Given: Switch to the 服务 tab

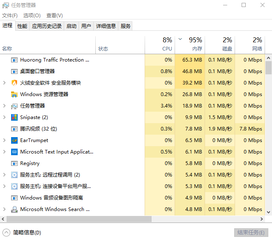Looking at the screenshot, I should pos(125,26).
